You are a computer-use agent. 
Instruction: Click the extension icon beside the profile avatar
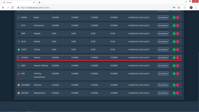point(184,7)
